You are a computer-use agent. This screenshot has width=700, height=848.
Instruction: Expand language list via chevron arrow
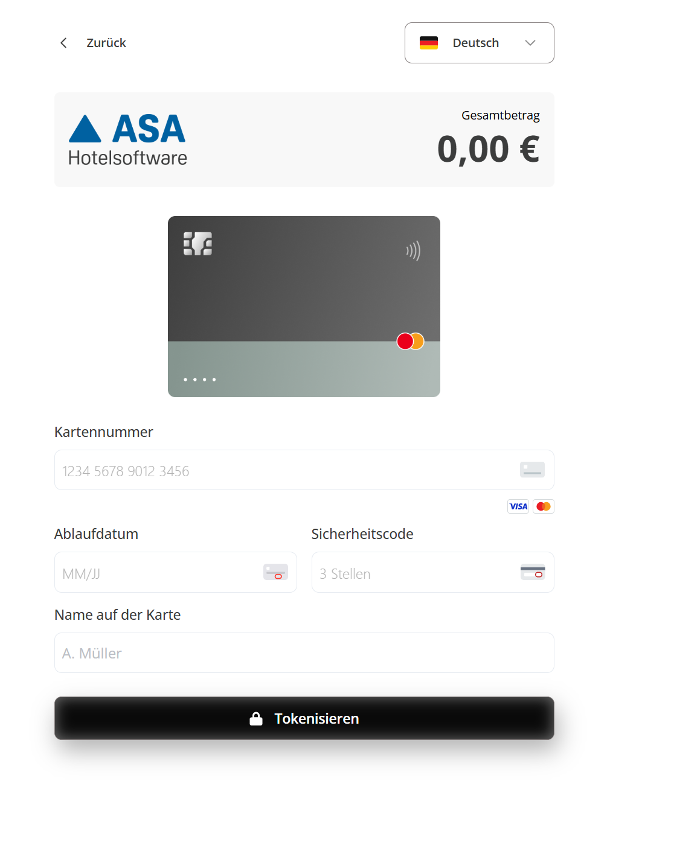530,43
